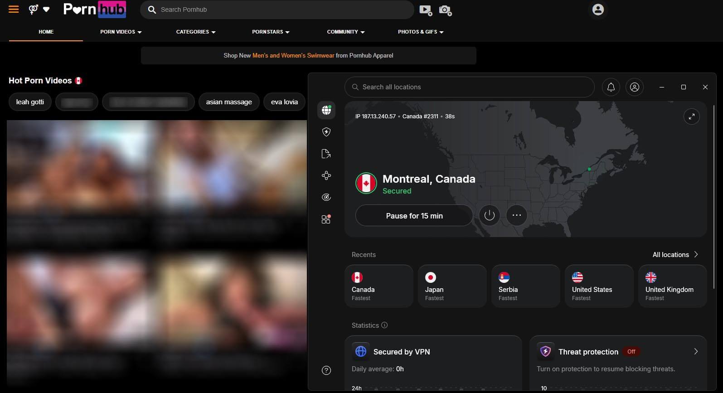Close the VPN window
Screen dimensions: 723x393
[x=705, y=87]
